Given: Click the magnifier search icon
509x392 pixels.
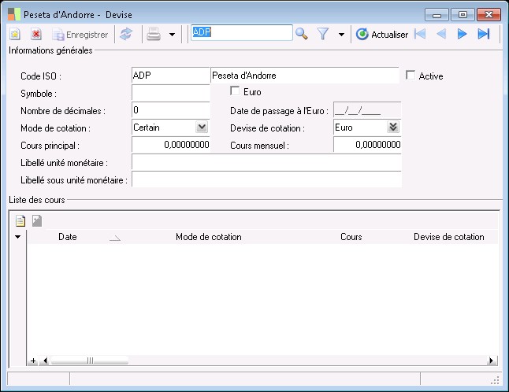Looking at the screenshot, I should (x=301, y=34).
